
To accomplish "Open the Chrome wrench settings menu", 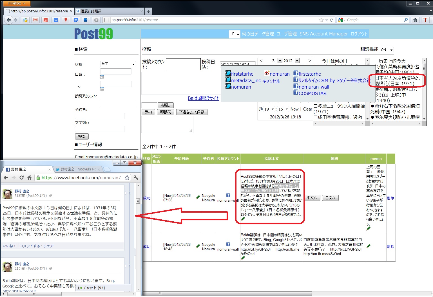I will (x=136, y=178).
